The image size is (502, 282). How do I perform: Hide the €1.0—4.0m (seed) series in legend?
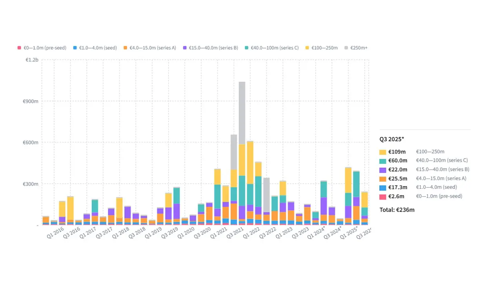(95, 48)
